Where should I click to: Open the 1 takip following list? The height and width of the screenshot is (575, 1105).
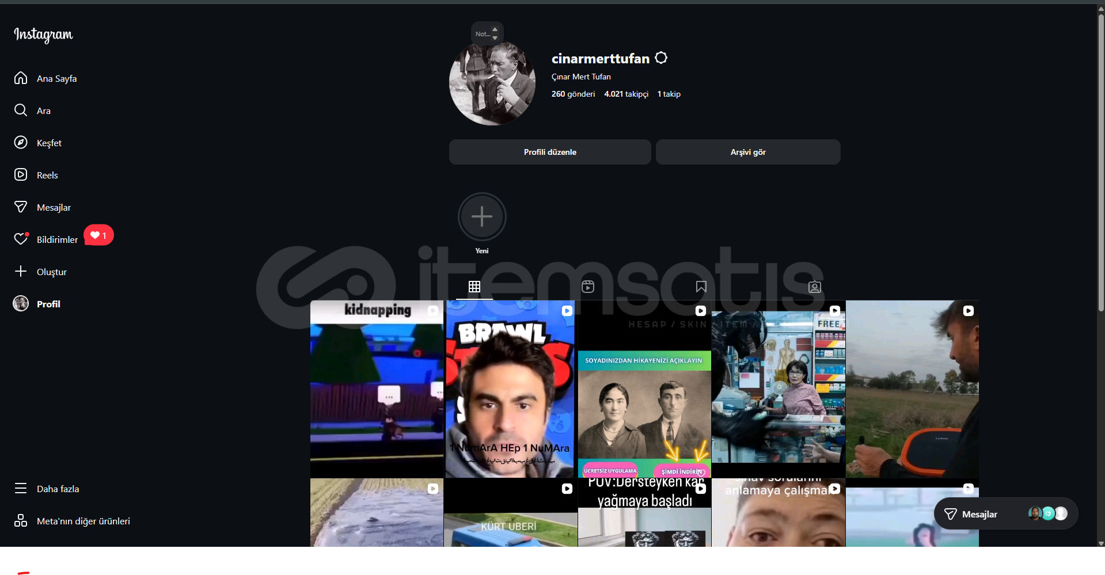669,94
